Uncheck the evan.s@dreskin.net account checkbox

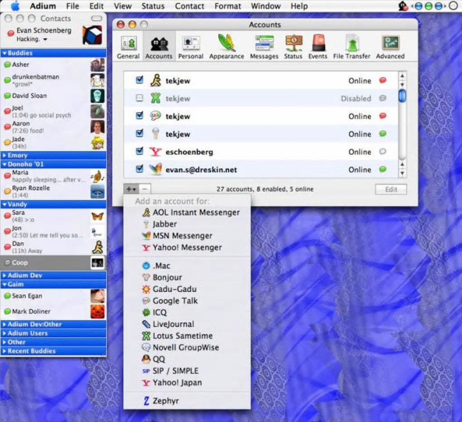point(140,169)
